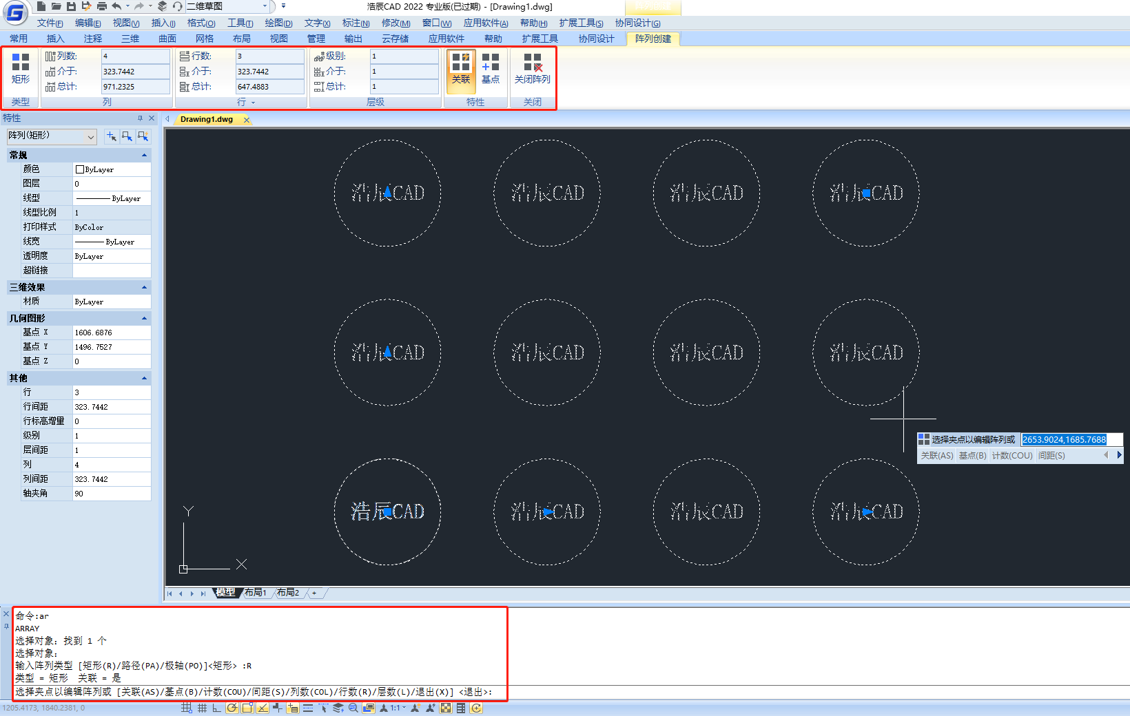Click the select objects icon in properties
This screenshot has width=1130, height=716.
[127, 136]
